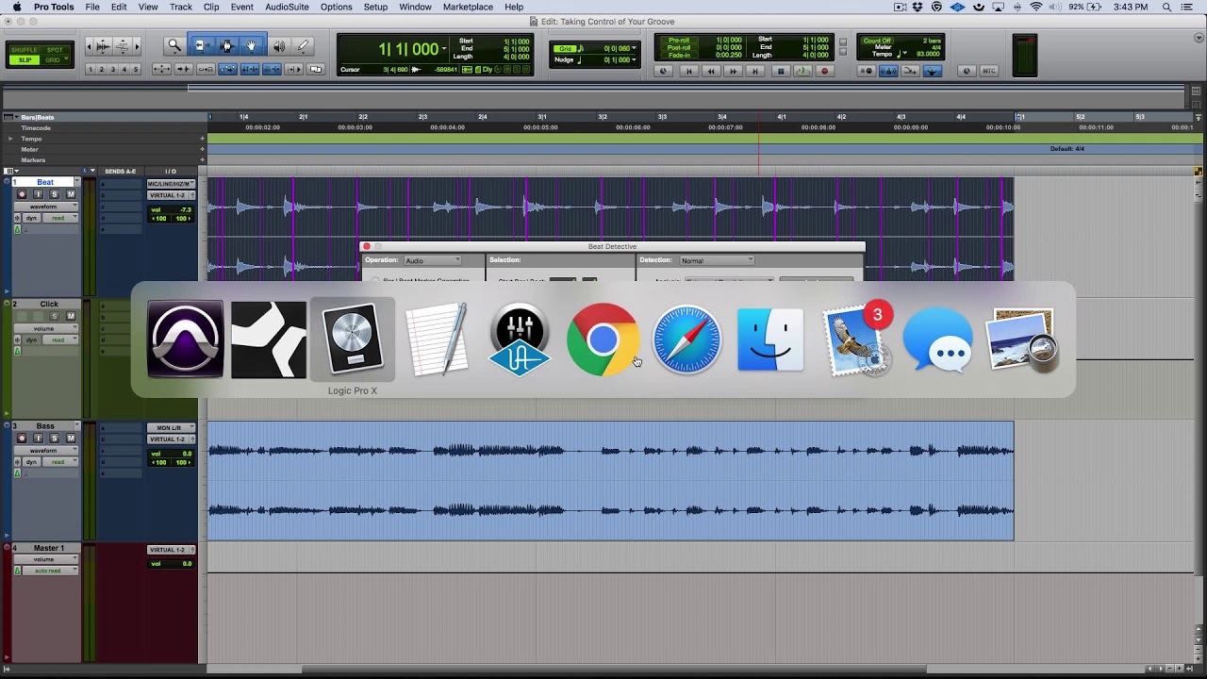Open Beat Detective Detection Normal dropdown
Image resolution: width=1207 pixels, height=679 pixels.
717,260
